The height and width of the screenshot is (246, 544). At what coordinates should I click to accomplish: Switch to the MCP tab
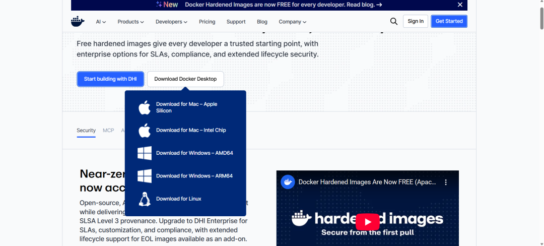pyautogui.click(x=108, y=131)
